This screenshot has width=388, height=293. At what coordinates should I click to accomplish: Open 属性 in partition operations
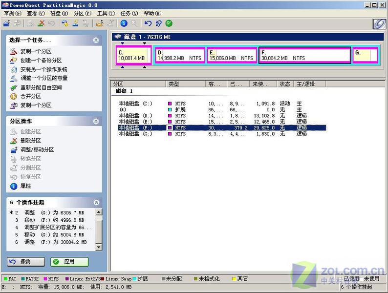26,186
